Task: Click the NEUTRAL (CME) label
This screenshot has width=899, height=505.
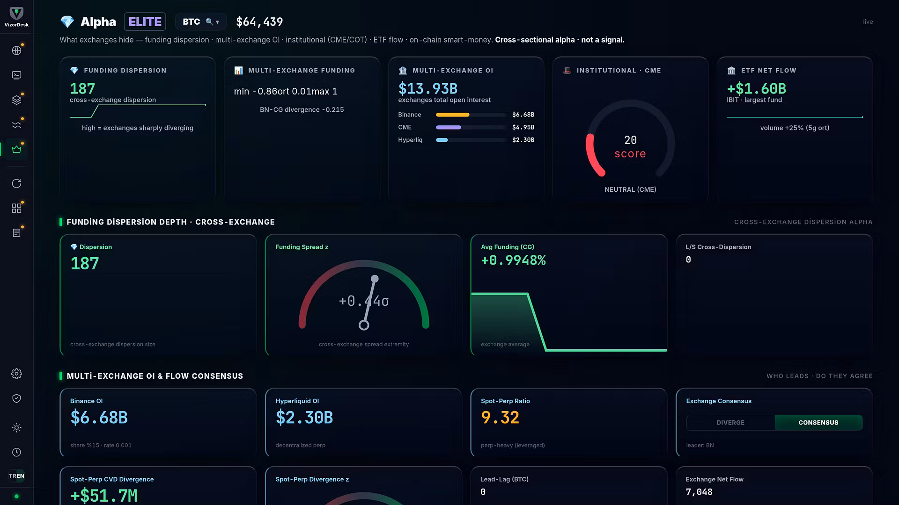Action: pos(630,189)
